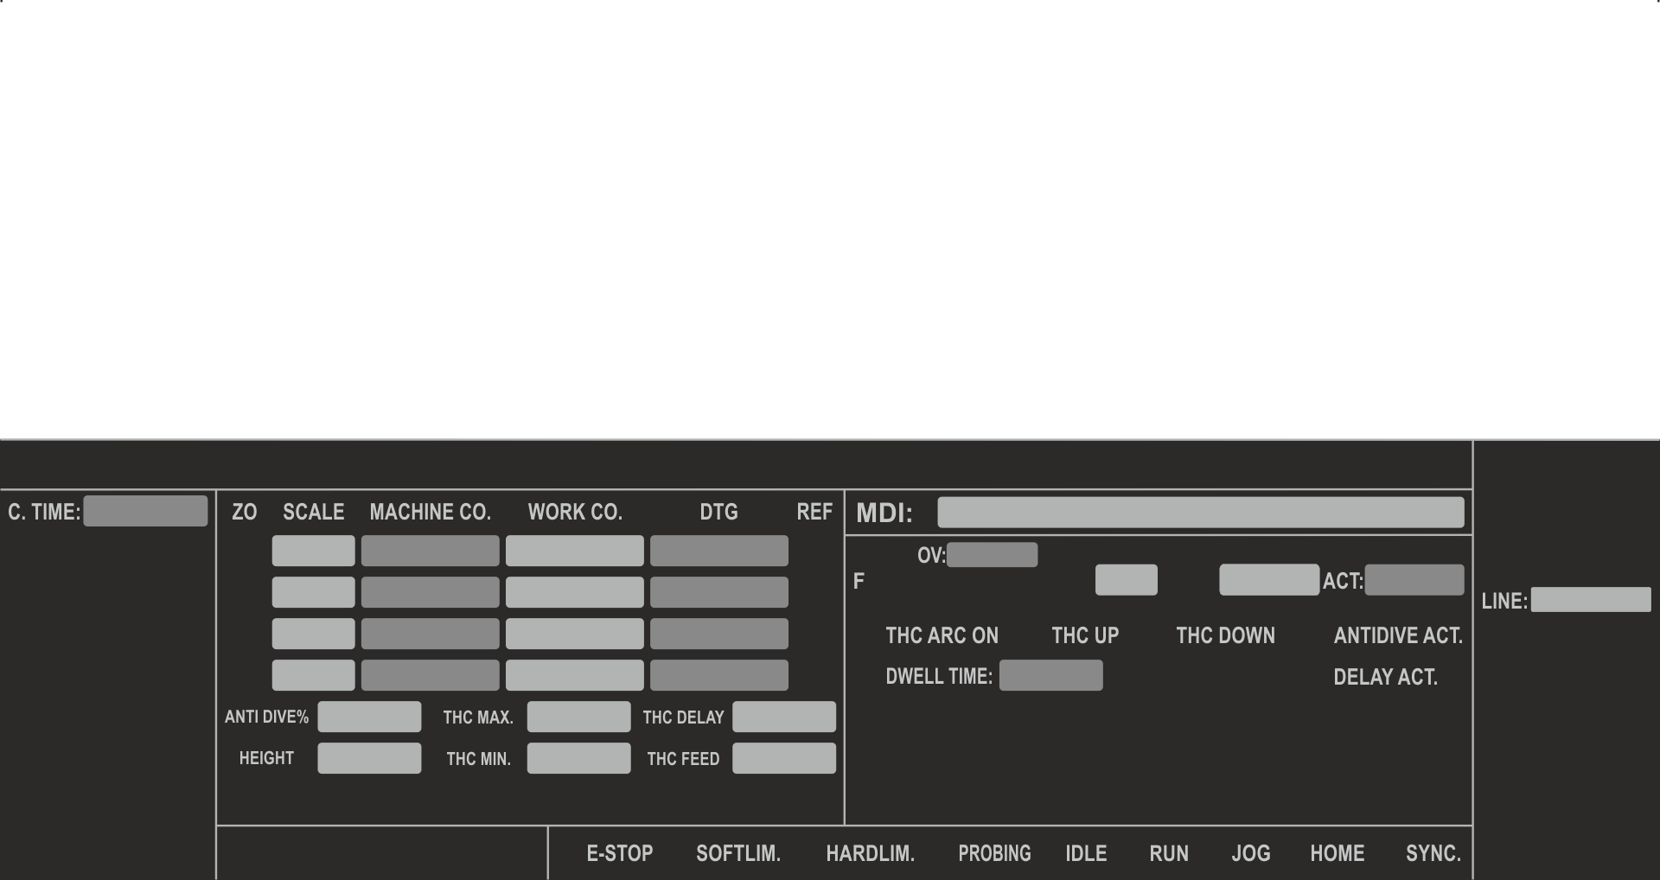Viewport: 1660px width, 880px height.
Task: Click the HOME status indicator
Action: point(1337,853)
